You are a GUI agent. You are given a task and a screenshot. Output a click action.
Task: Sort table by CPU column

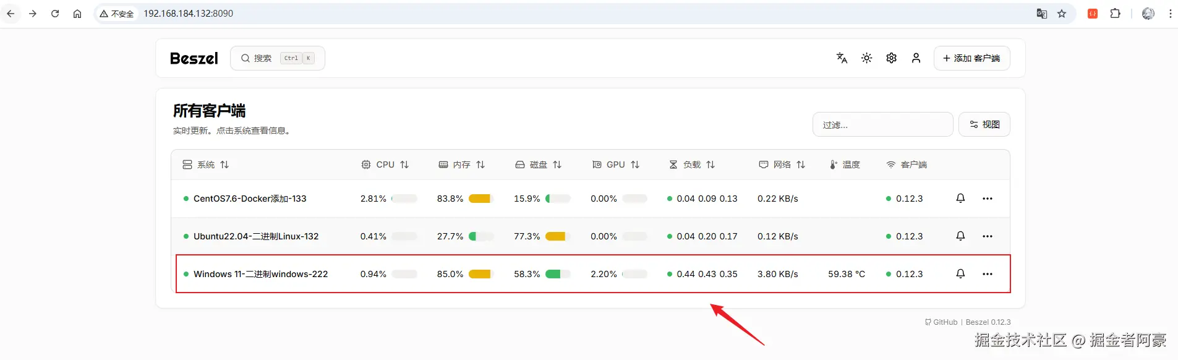[385, 165]
